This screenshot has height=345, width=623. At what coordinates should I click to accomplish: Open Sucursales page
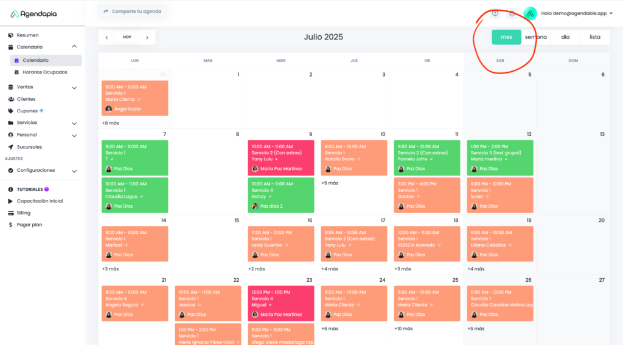(x=29, y=147)
